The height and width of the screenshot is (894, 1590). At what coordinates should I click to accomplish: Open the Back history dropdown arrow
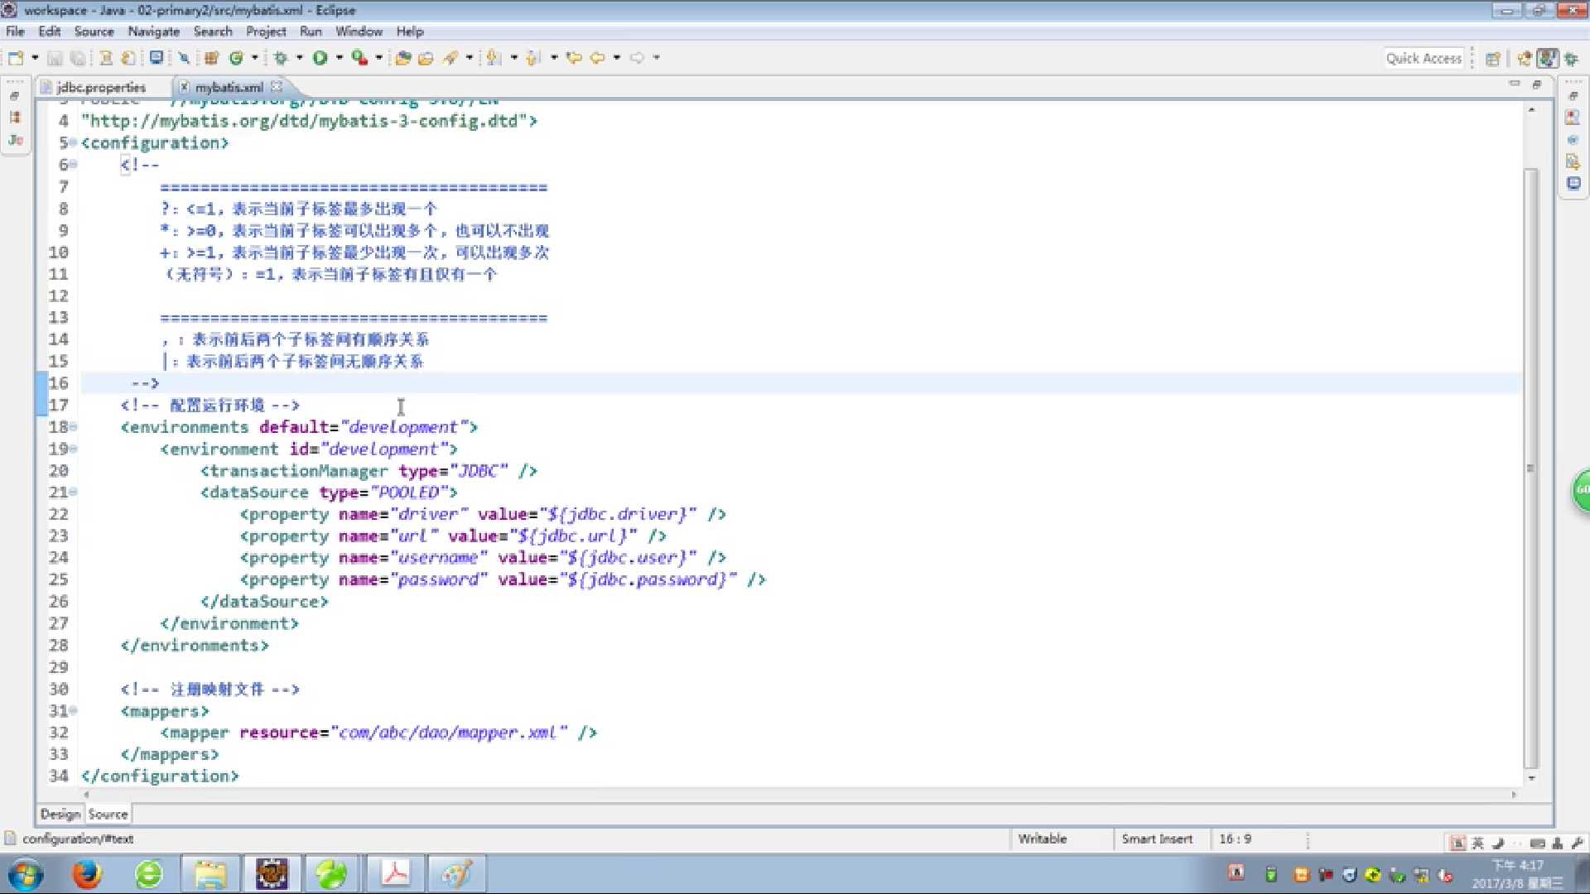(616, 58)
